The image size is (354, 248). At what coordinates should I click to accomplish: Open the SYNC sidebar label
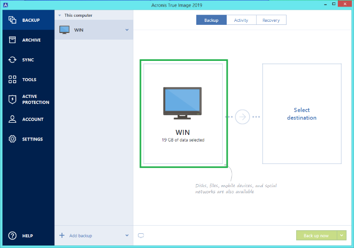click(28, 60)
